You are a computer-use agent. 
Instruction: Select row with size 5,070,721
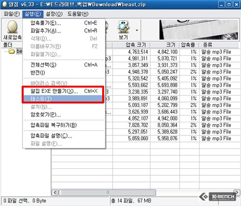click(173, 59)
